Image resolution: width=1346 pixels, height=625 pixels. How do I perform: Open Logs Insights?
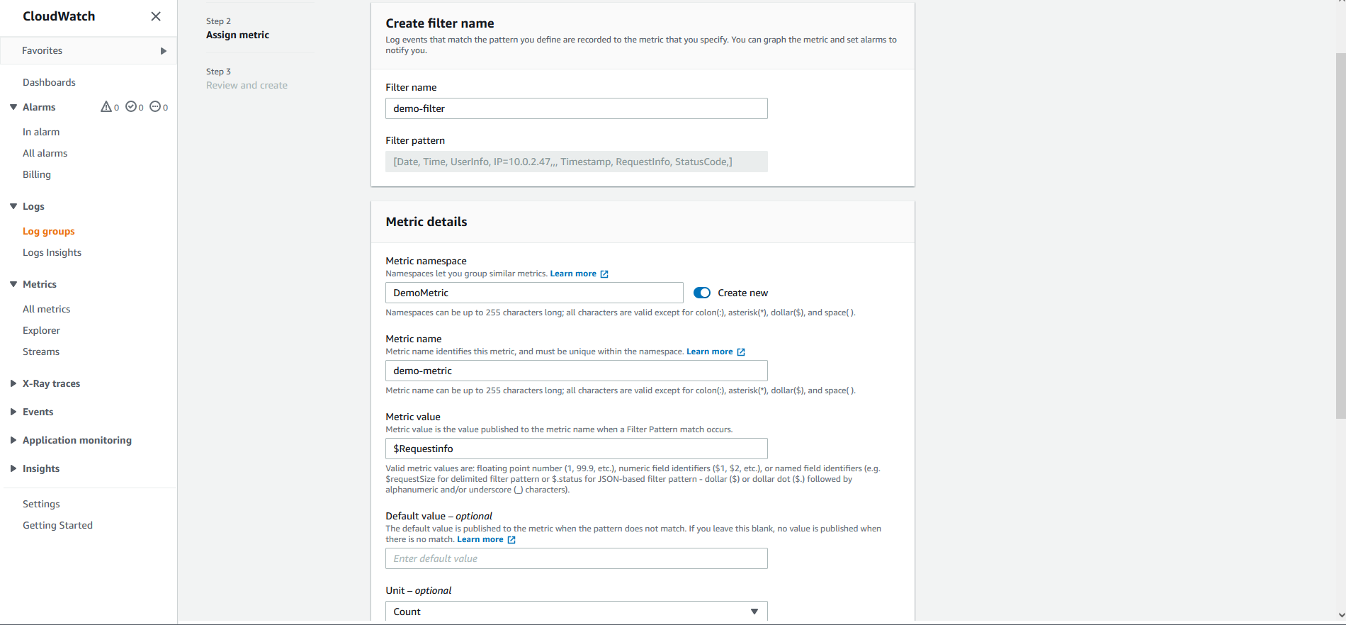(x=52, y=252)
